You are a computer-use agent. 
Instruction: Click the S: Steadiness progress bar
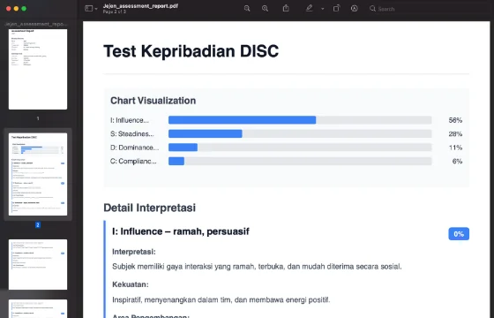pyautogui.click(x=300, y=133)
